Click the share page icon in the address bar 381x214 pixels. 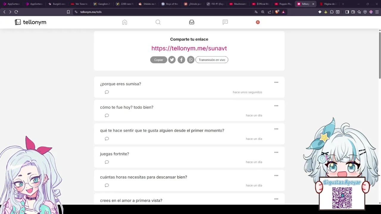coord(269,12)
